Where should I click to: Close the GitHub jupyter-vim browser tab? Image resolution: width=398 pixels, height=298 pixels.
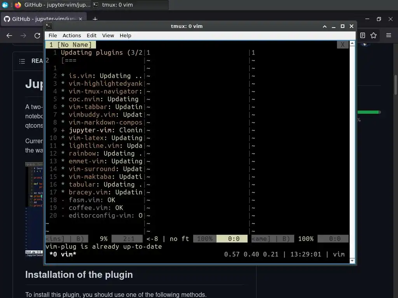click(x=80, y=19)
